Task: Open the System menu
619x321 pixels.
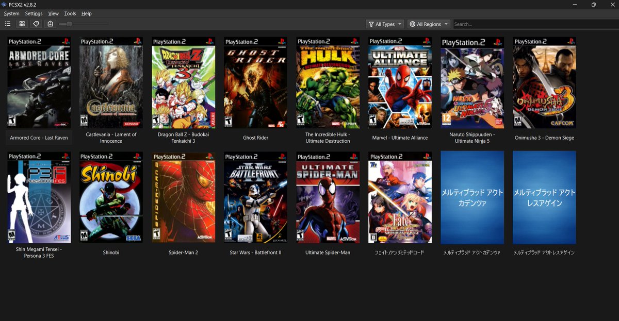Action: [11, 13]
